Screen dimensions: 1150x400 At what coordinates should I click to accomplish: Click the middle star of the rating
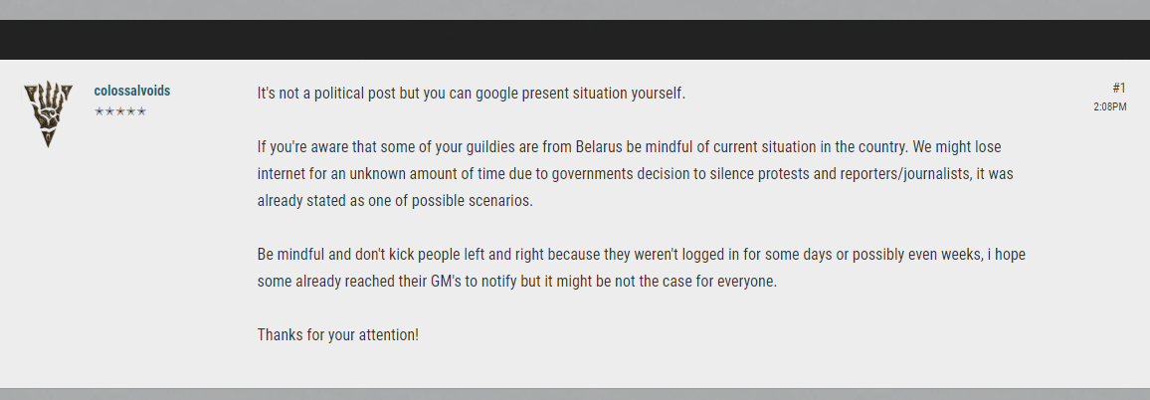pyautogui.click(x=120, y=111)
